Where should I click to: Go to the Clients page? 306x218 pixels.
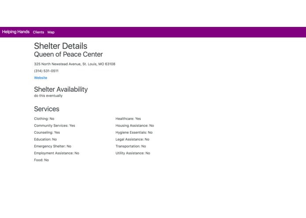pyautogui.click(x=38, y=32)
